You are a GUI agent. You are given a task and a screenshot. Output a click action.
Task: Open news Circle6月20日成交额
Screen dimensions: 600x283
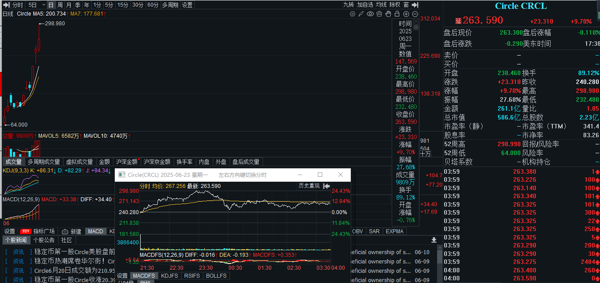74,270
